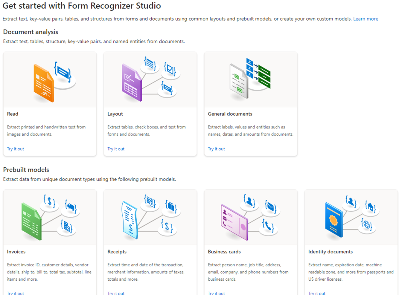Click the Receipts blue receipt icon

130,220
